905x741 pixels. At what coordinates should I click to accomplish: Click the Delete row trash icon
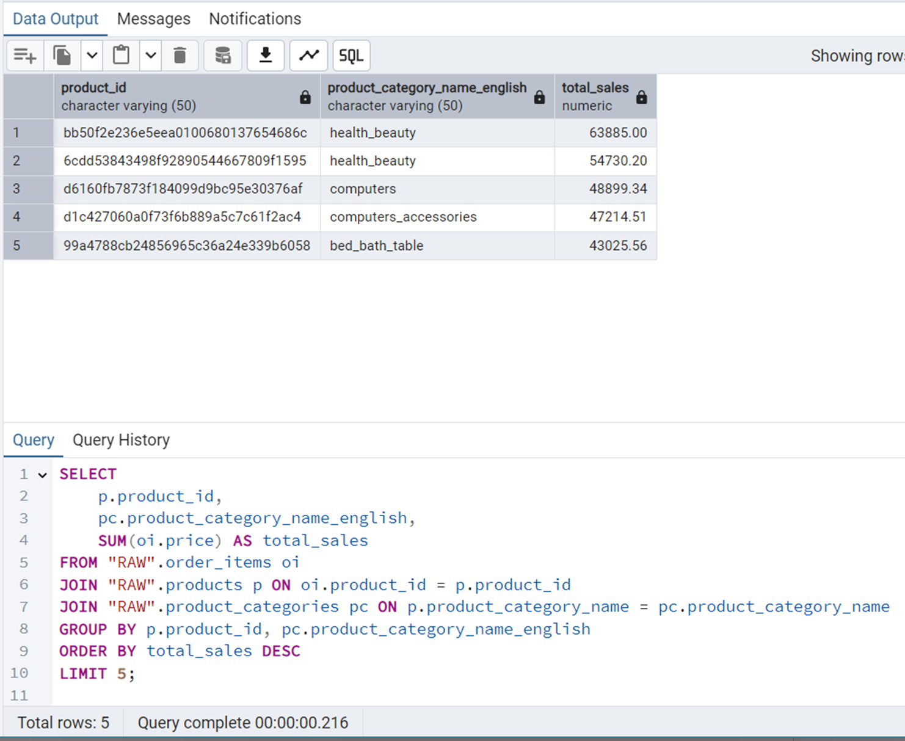coord(180,56)
